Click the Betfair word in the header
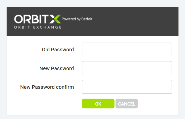 87,19
